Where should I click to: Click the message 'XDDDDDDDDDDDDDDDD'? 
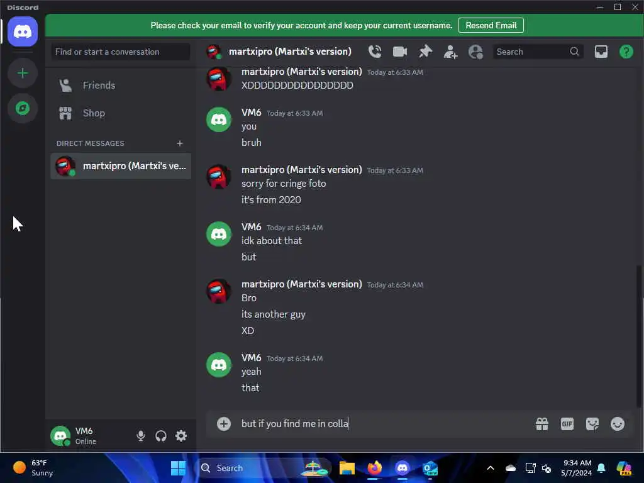297,86
